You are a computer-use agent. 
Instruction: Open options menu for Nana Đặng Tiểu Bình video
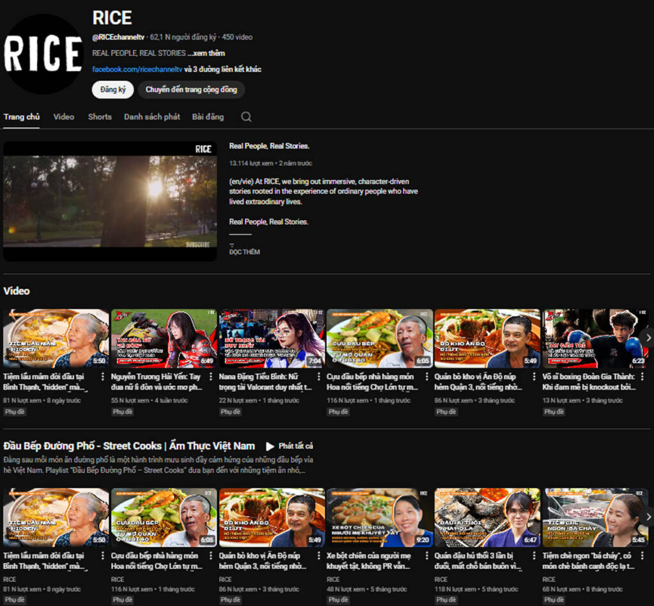pos(319,377)
